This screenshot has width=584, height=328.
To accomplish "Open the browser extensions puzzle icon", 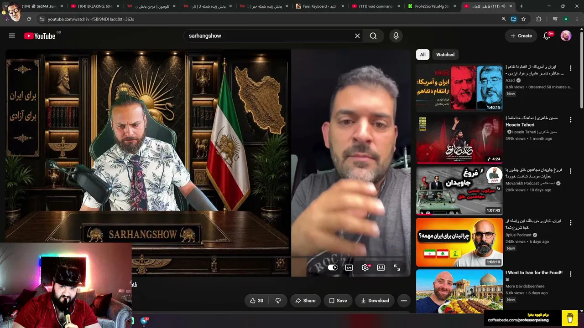I will click(x=539, y=19).
